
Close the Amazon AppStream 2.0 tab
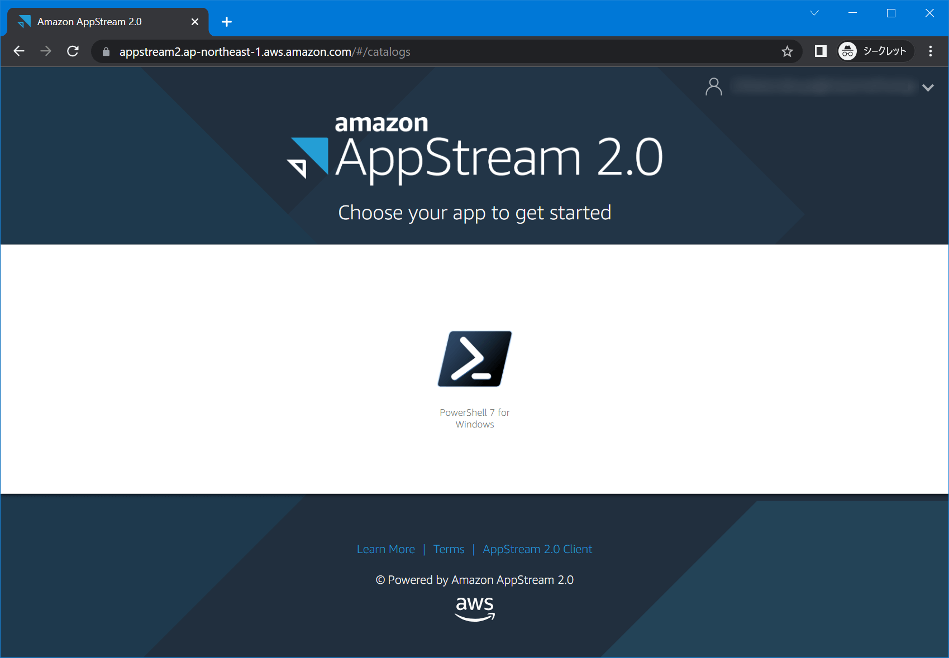pyautogui.click(x=195, y=22)
